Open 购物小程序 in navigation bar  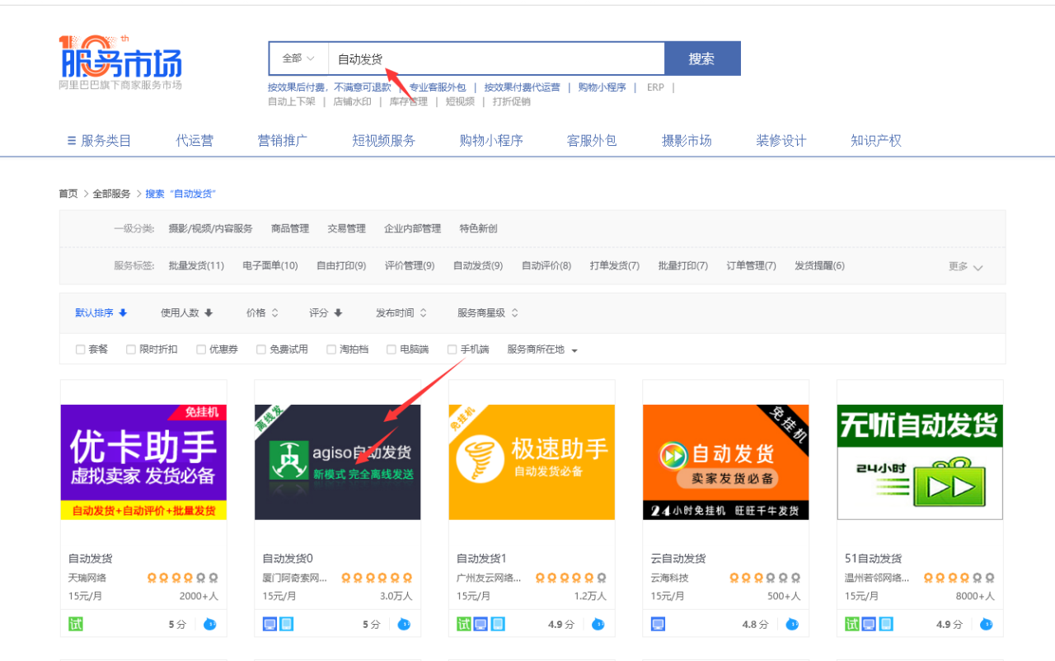(491, 141)
